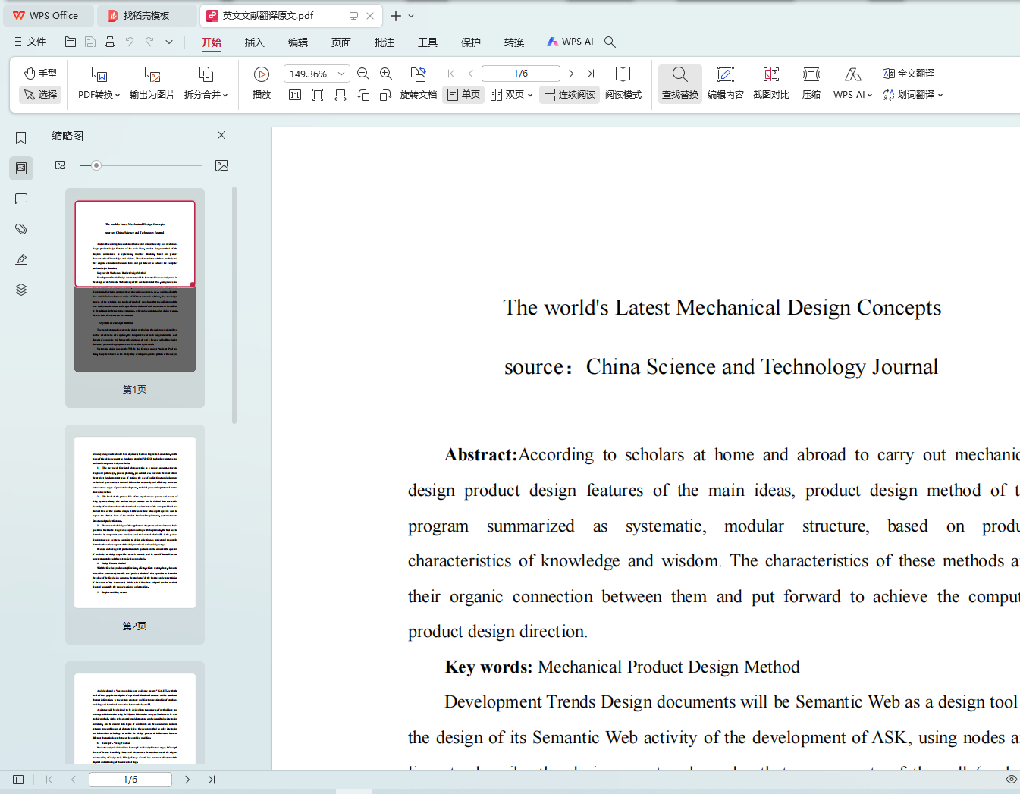Click the full text translate button
Viewport: 1020px width, 794px height.
click(x=908, y=74)
